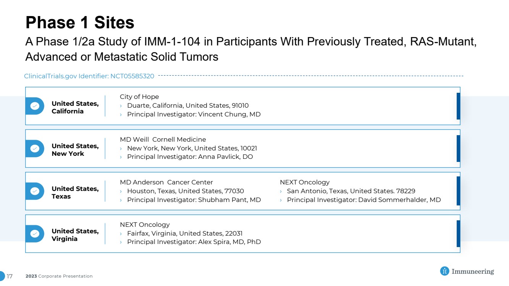Click City of Hope site name
The height and width of the screenshot is (286, 509).
[x=139, y=97]
